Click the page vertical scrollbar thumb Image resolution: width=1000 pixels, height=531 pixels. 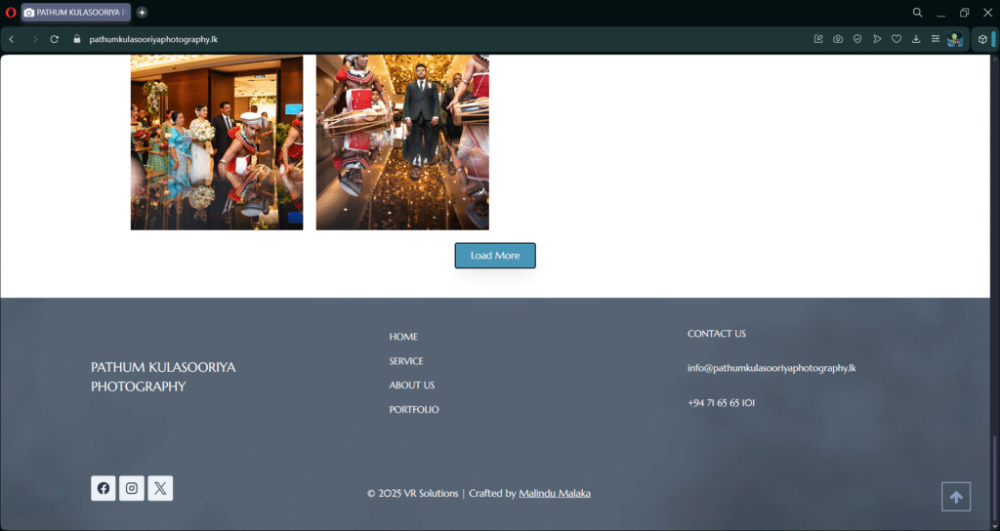[x=994, y=478]
